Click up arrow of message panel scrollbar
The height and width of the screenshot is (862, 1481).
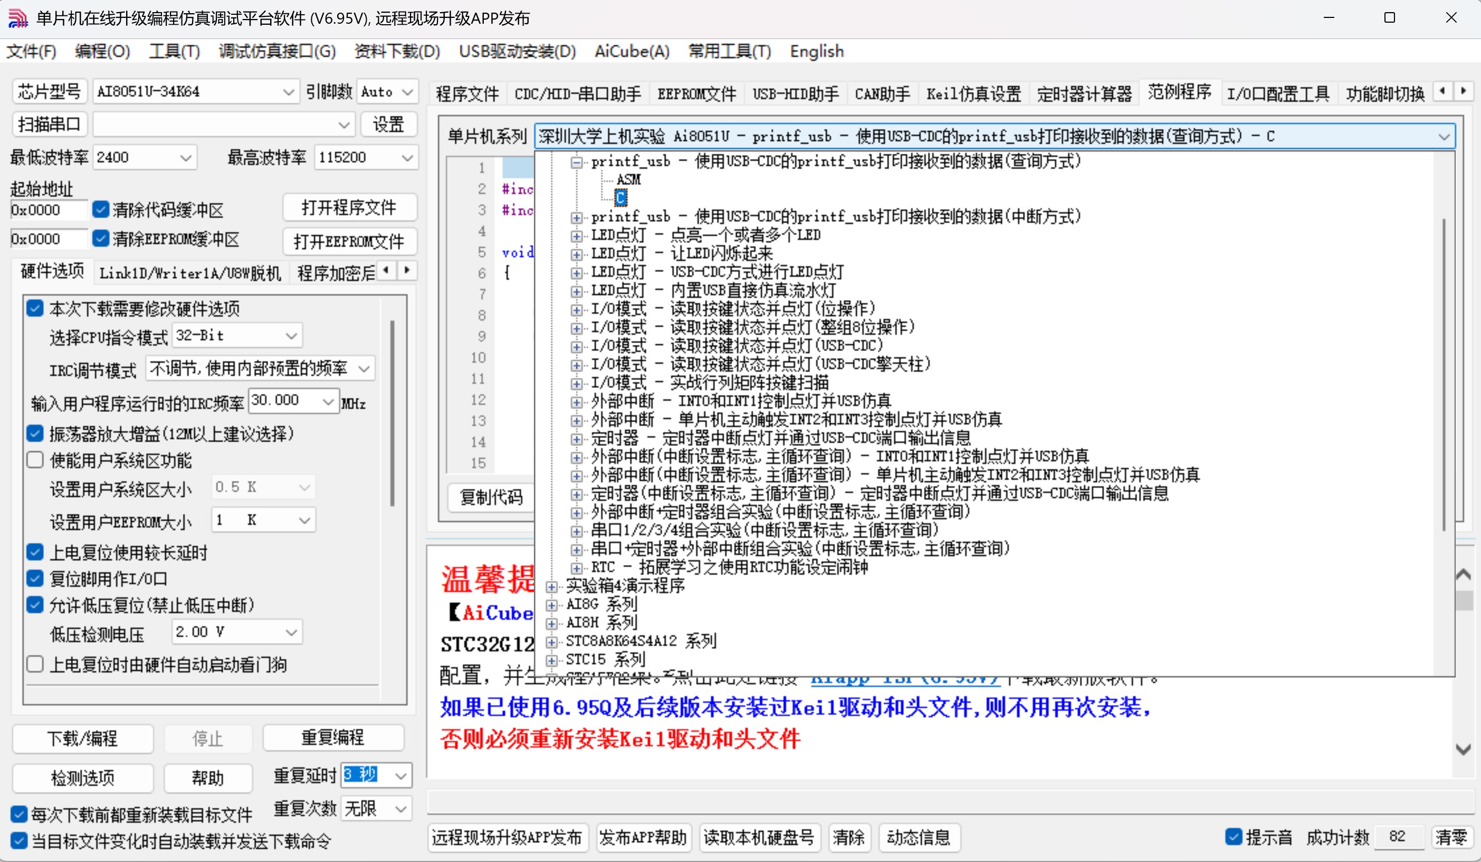tap(1464, 575)
